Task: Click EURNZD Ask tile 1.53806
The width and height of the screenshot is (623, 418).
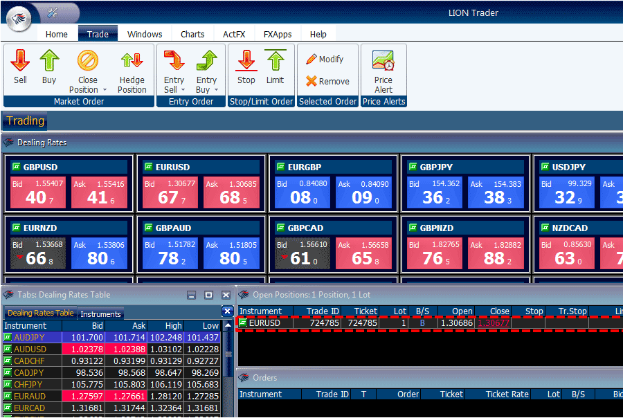Action: tap(99, 253)
